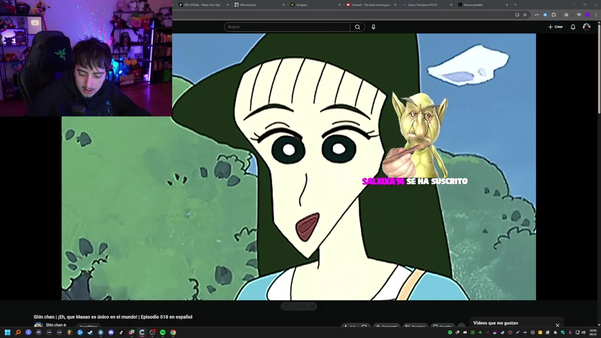The width and height of the screenshot is (601, 338).
Task: Open TikTok app from the taskbar
Action: pos(121,332)
